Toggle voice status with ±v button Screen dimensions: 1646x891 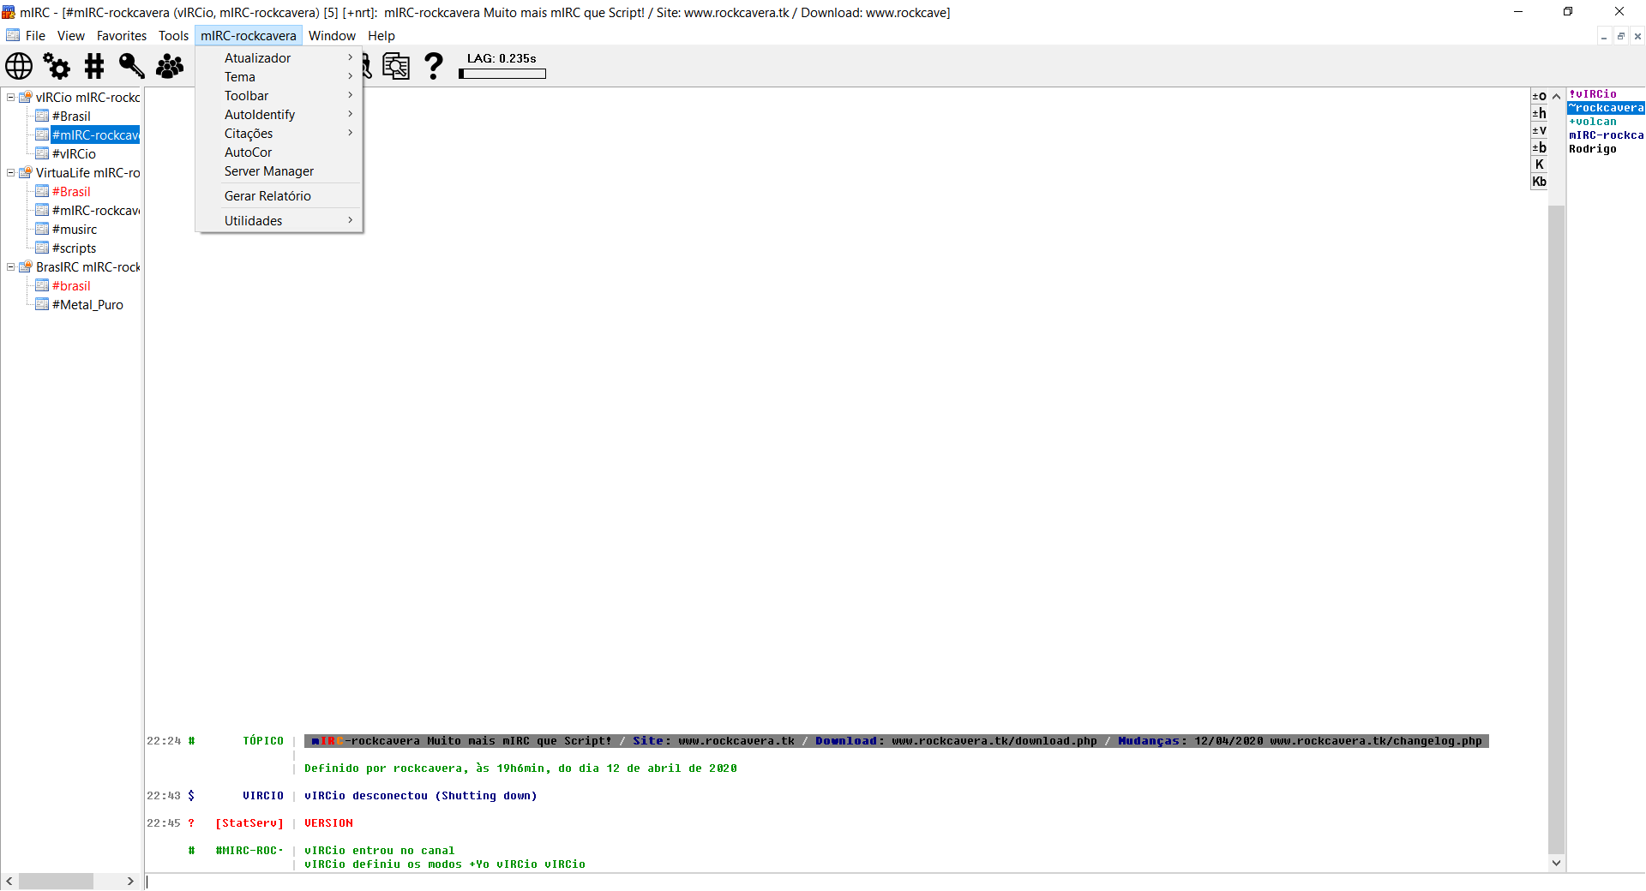[x=1540, y=130]
